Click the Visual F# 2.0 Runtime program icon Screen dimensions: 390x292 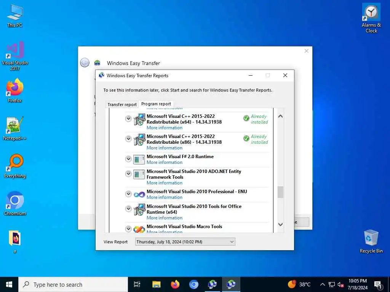click(139, 159)
